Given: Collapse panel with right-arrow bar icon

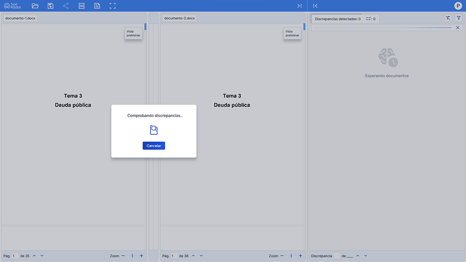Looking at the screenshot, I should tap(299, 6).
